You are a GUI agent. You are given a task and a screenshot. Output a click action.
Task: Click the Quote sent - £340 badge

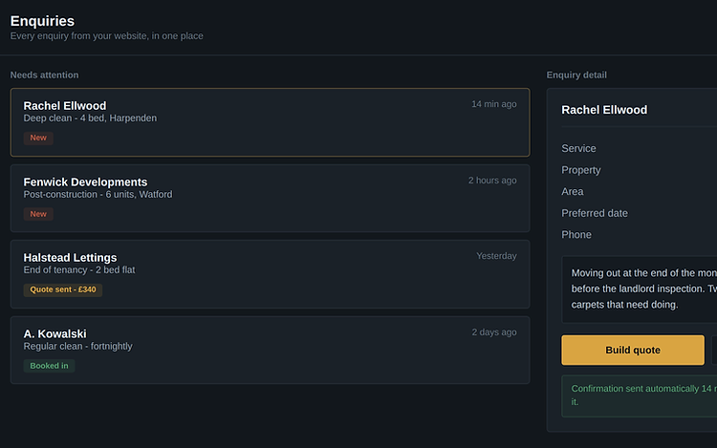[x=63, y=289]
